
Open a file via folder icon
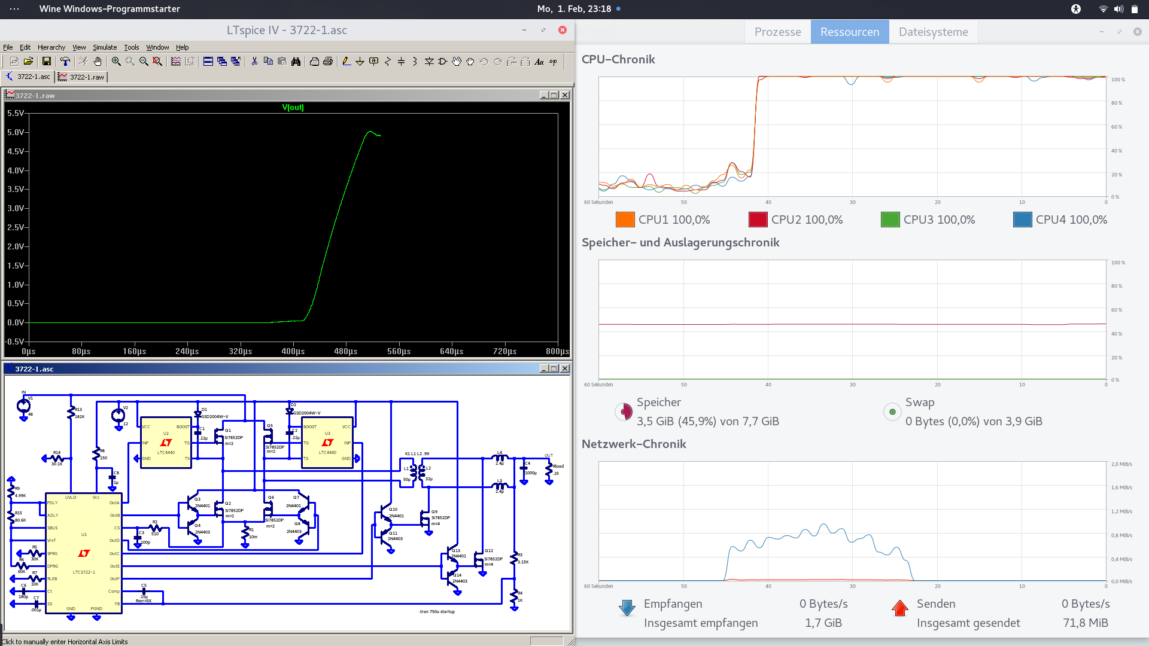[x=28, y=62]
